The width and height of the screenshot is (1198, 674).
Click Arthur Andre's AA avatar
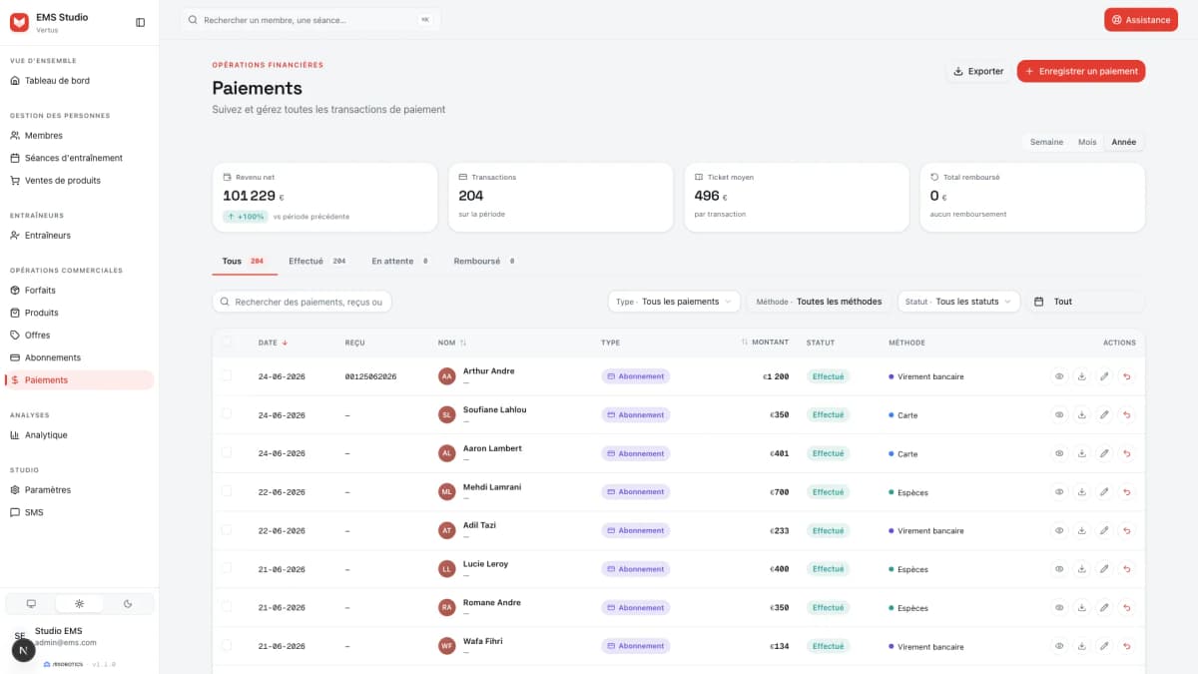point(447,376)
